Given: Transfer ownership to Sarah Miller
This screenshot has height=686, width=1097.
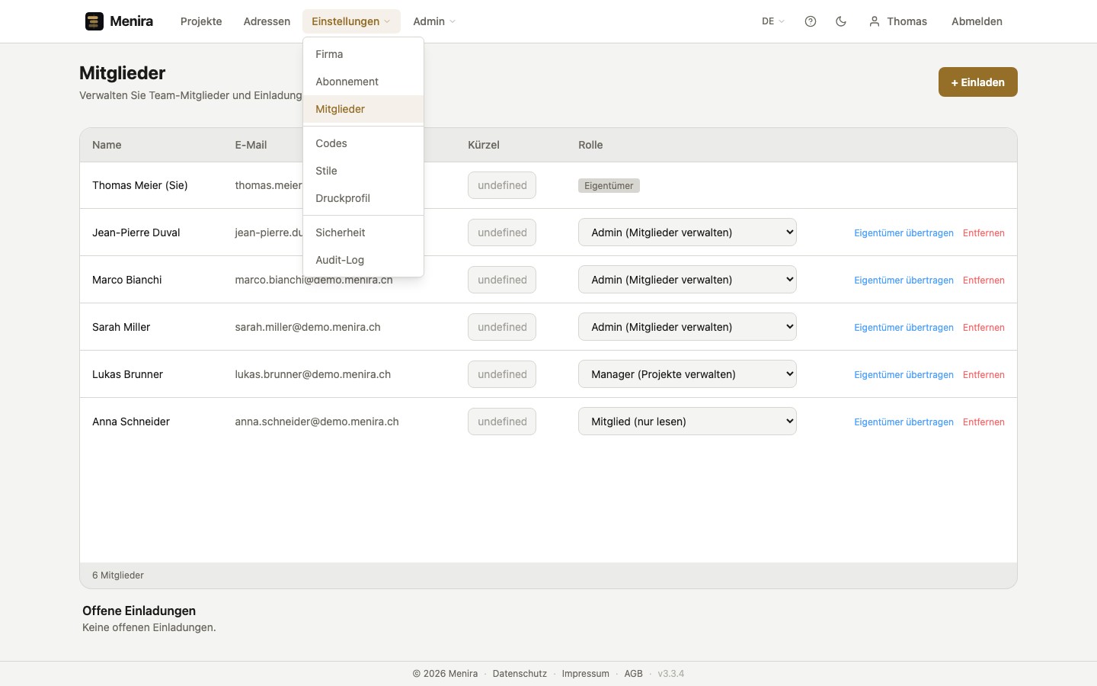Looking at the screenshot, I should [904, 328].
